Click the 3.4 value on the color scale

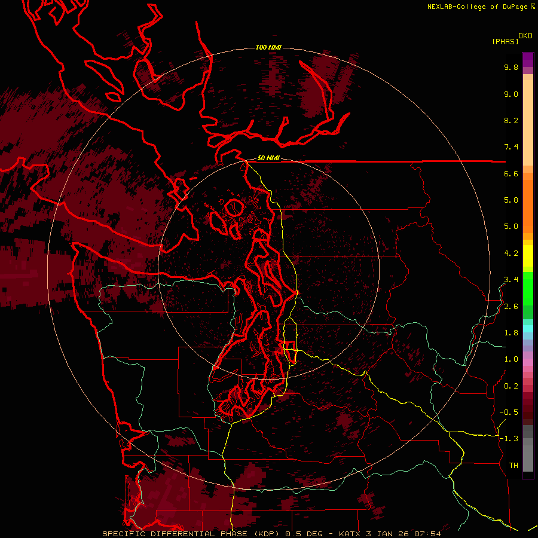coord(511,280)
